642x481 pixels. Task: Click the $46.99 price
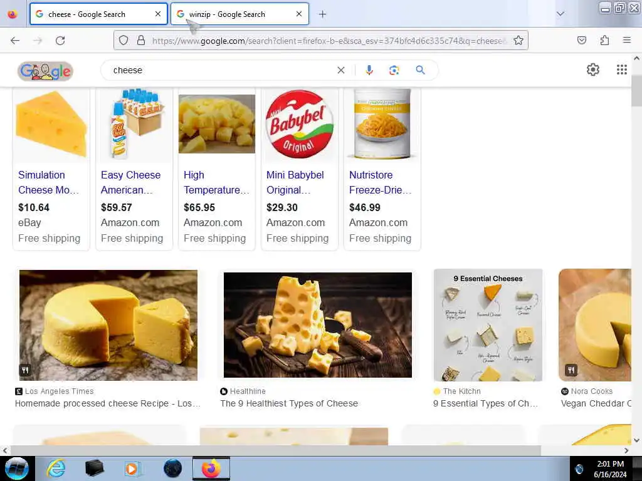pyautogui.click(x=364, y=207)
